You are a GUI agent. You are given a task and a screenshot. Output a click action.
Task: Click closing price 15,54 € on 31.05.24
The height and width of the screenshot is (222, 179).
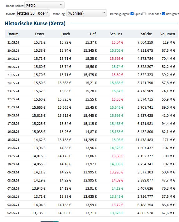click(118, 42)
